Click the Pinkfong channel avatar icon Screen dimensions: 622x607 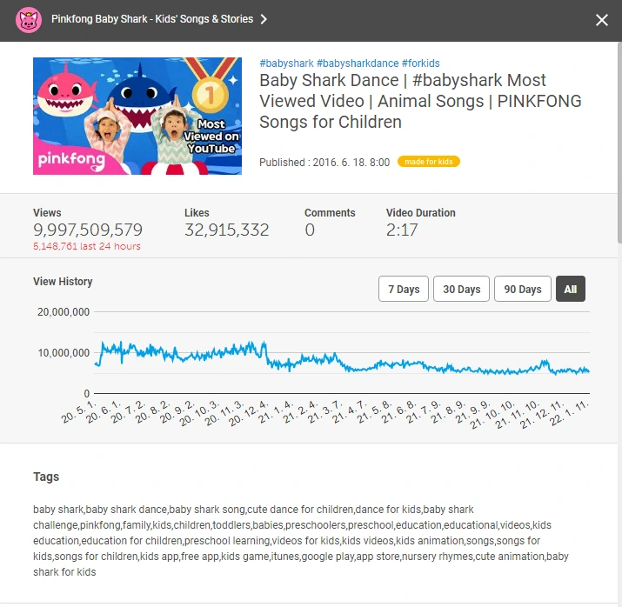(29, 20)
